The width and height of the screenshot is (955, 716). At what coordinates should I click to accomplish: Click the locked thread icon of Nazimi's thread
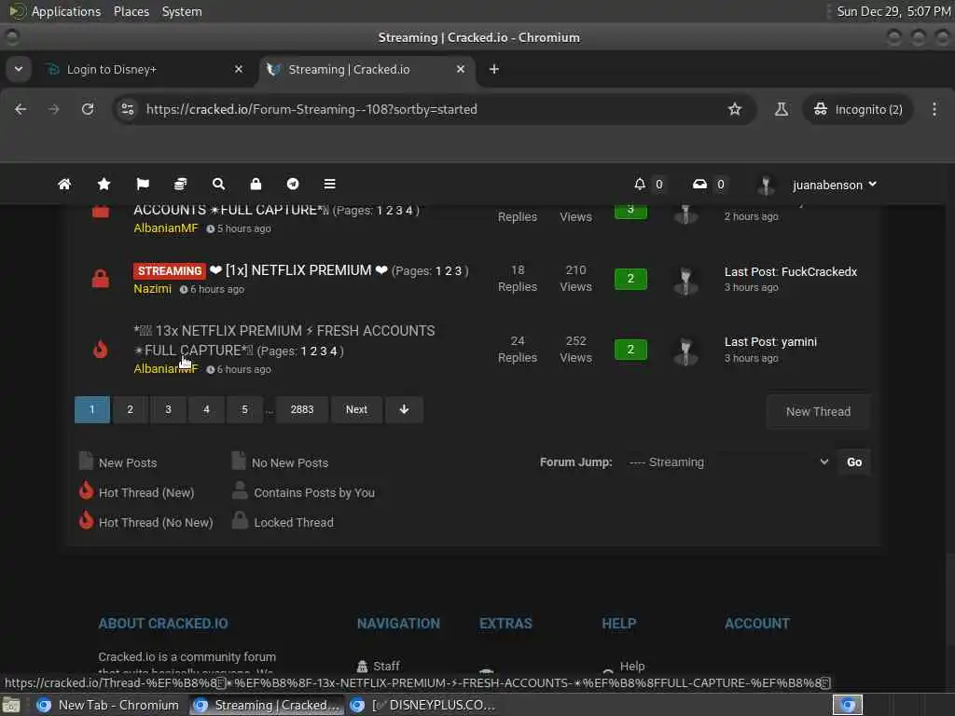pyautogui.click(x=101, y=278)
